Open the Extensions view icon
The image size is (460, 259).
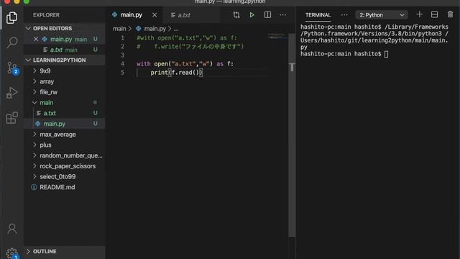tap(11, 118)
